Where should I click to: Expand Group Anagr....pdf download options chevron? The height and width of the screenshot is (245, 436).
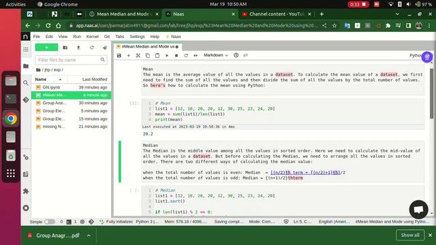coord(89,235)
